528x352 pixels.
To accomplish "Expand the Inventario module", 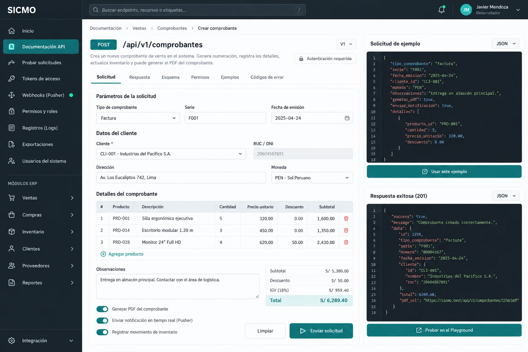I will click(x=41, y=232).
